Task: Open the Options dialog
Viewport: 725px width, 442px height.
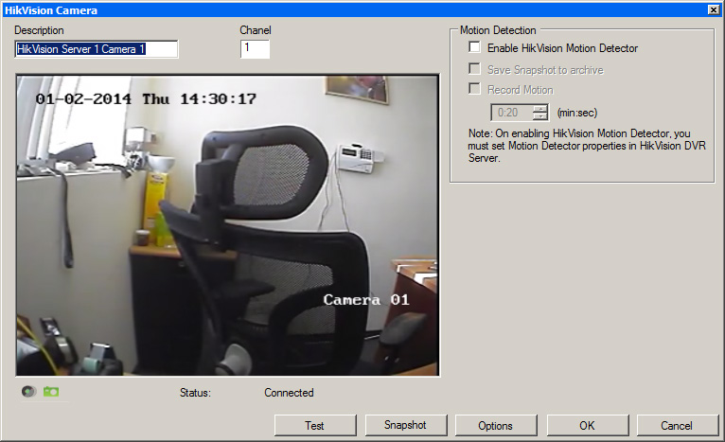Action: [x=496, y=425]
